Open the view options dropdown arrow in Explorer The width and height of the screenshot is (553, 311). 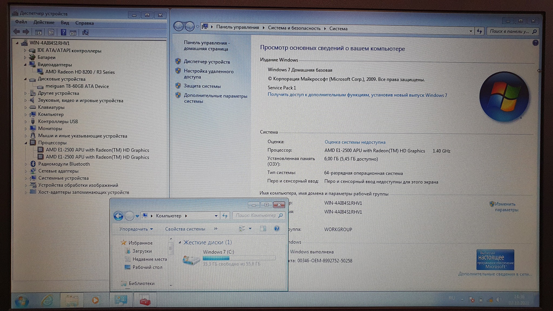point(250,229)
